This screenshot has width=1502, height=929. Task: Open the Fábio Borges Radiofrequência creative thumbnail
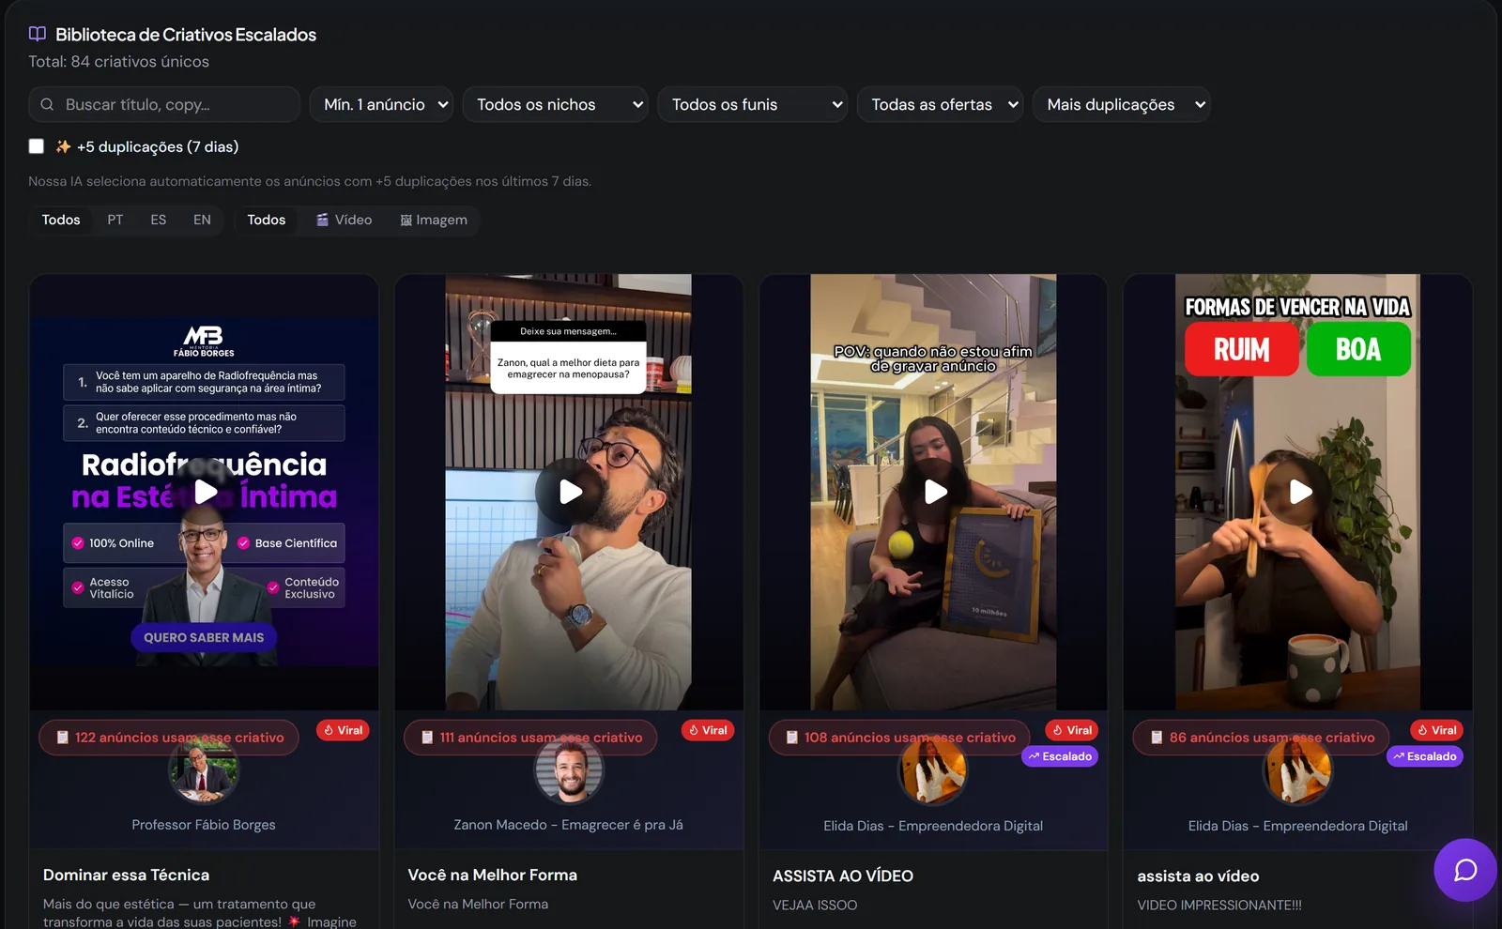click(204, 492)
